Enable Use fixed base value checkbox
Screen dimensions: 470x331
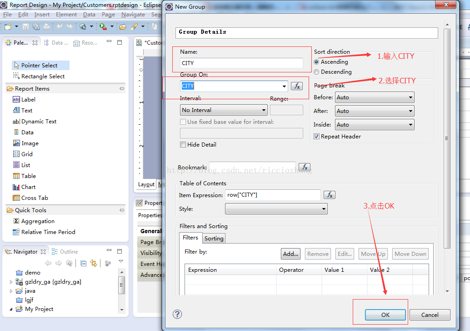[x=183, y=122]
